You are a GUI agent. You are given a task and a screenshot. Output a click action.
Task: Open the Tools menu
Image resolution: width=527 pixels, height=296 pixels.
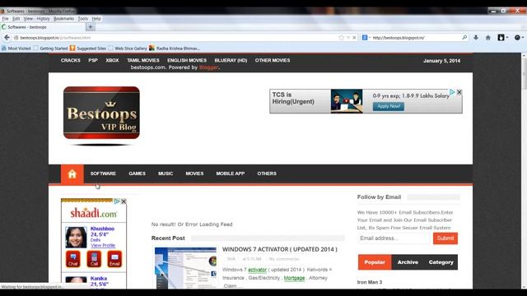83,19
